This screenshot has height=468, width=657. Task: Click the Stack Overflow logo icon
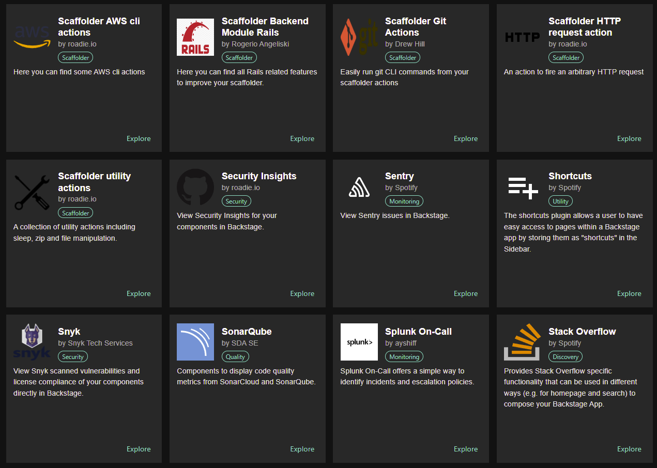tap(522, 342)
